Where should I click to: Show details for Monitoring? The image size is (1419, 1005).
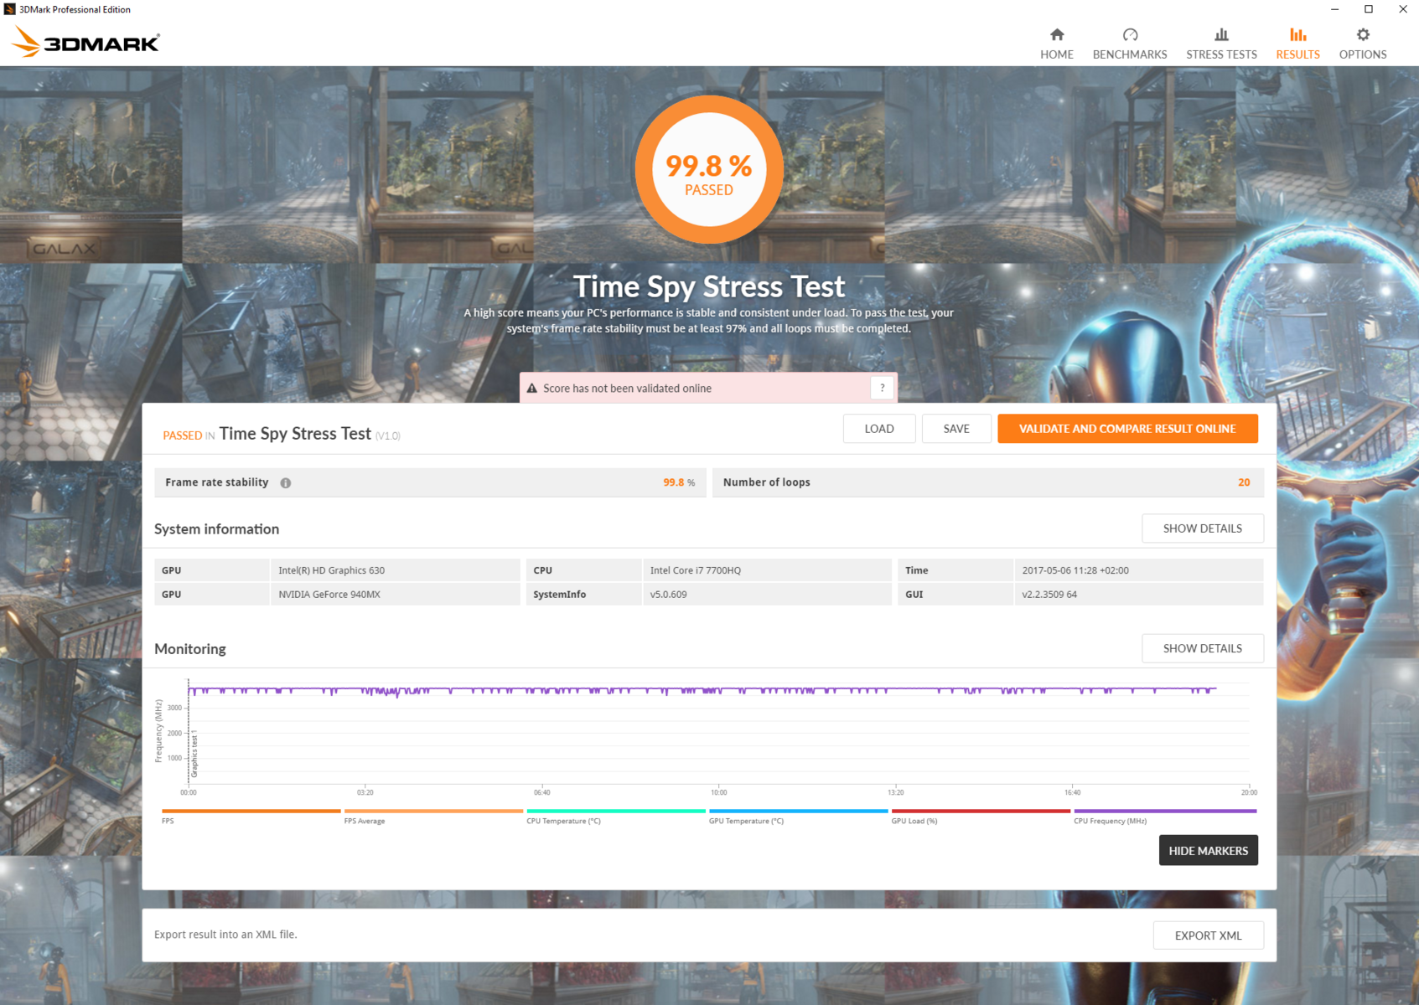[x=1203, y=648]
